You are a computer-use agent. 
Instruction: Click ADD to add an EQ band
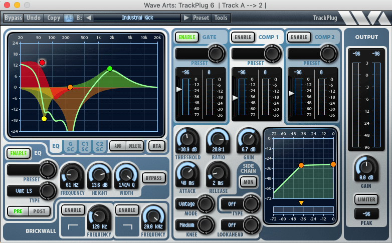pos(118,146)
